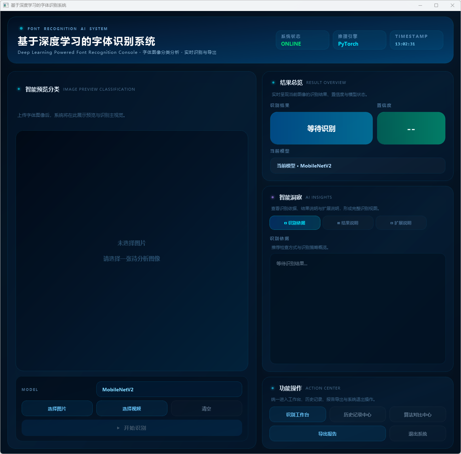Exit with the 退出系统 button
Image resolution: width=461 pixels, height=454 pixels.
click(417, 433)
